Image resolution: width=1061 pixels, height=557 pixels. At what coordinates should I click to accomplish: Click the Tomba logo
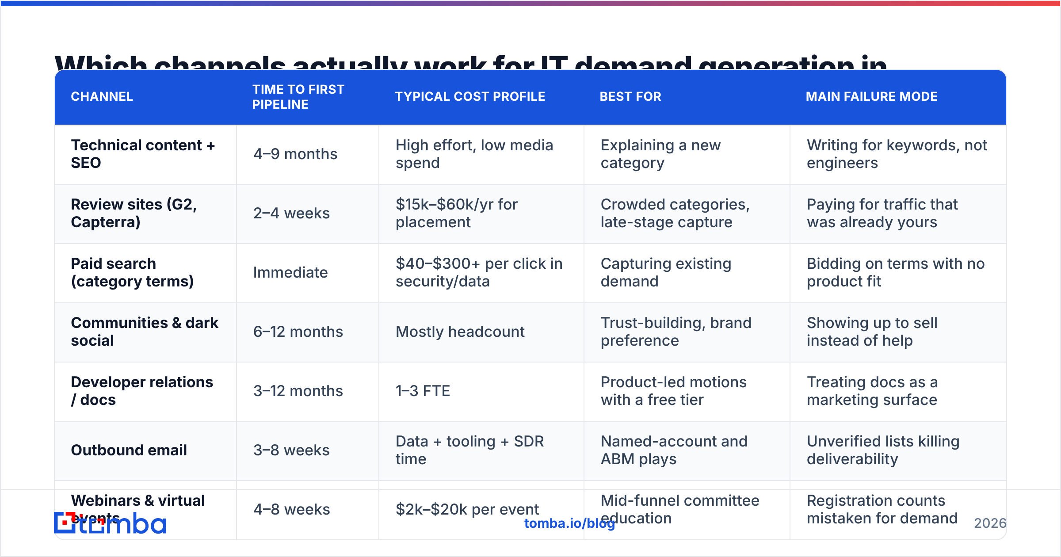pos(110,523)
